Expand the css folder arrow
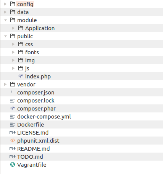 (x=13, y=44)
